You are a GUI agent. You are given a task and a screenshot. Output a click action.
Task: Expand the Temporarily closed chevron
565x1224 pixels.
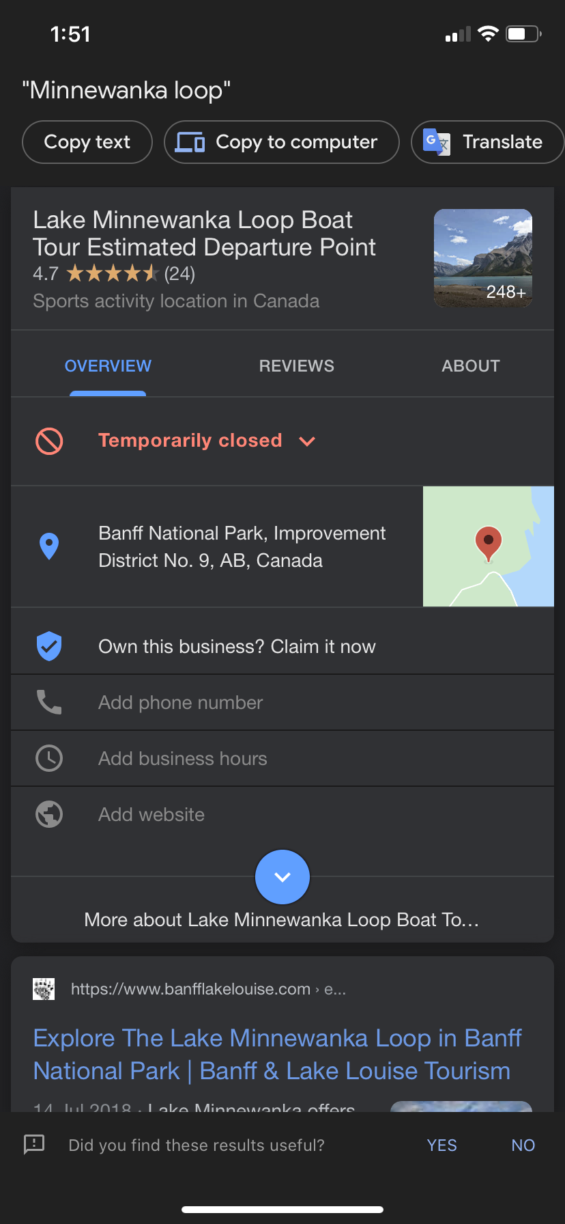point(307,441)
